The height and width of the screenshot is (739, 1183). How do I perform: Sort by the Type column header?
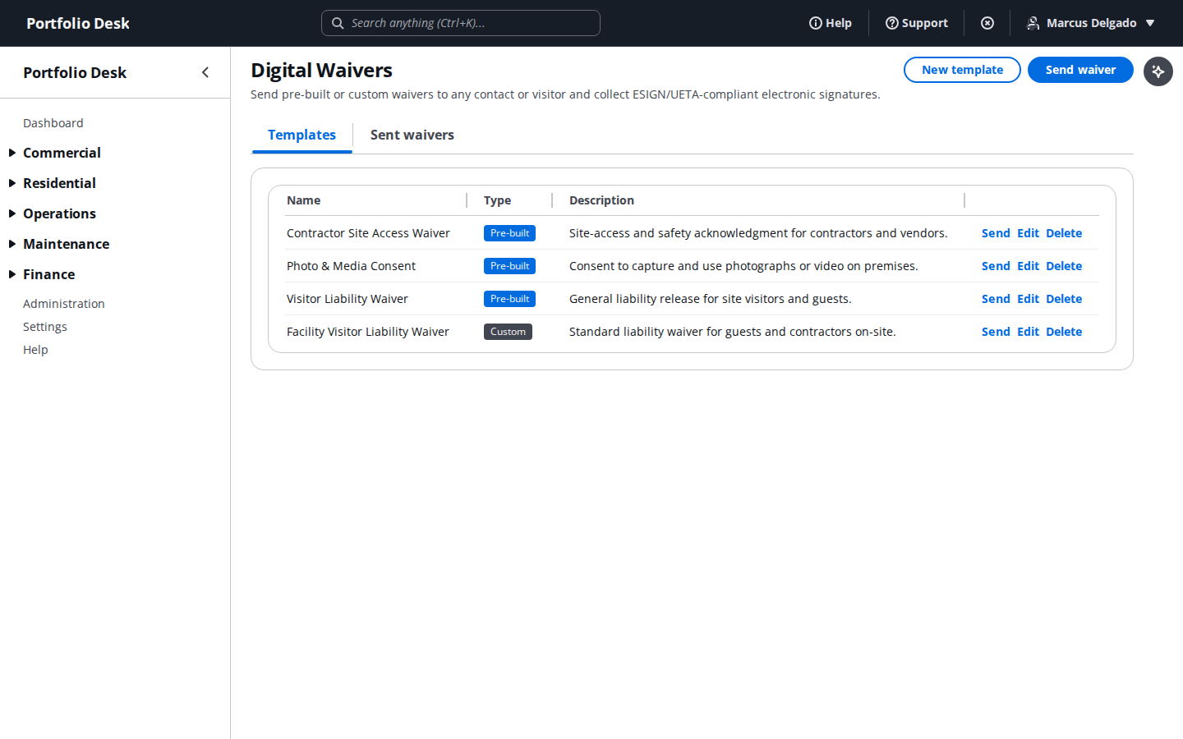click(497, 200)
